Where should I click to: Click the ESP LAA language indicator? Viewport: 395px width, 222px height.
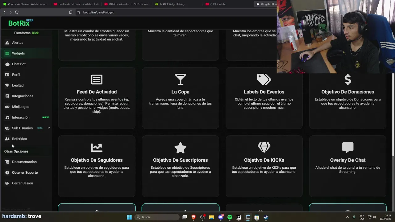[362, 217]
